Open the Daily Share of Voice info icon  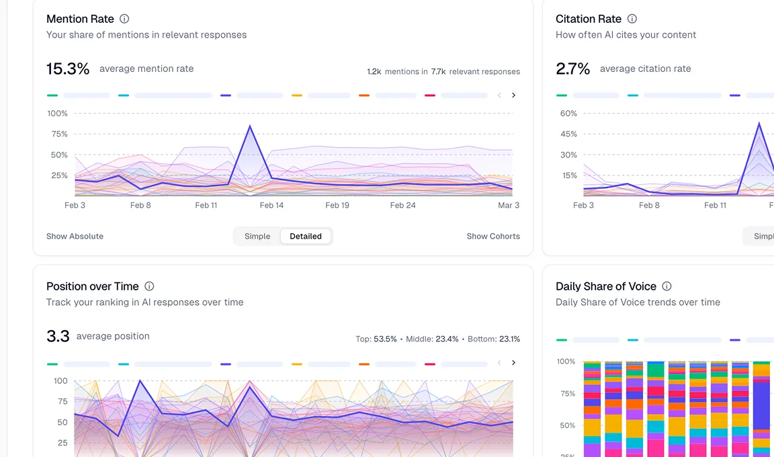click(x=666, y=286)
